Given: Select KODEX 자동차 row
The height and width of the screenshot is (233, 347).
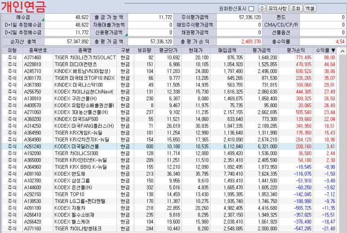Looking at the screenshot, I should point(169,208).
